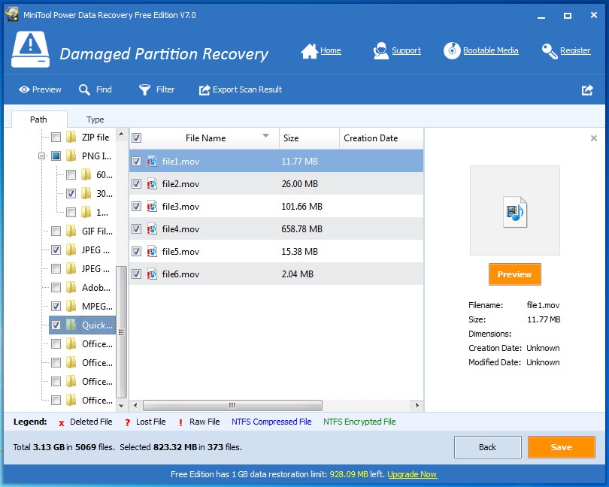
Task: Click the Export Scan Result icon
Action: click(205, 89)
